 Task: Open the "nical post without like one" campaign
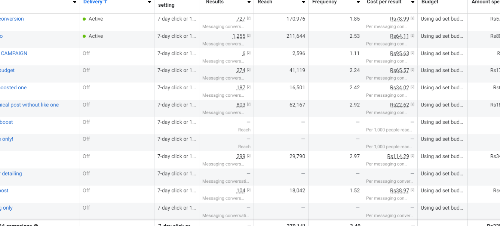29,105
